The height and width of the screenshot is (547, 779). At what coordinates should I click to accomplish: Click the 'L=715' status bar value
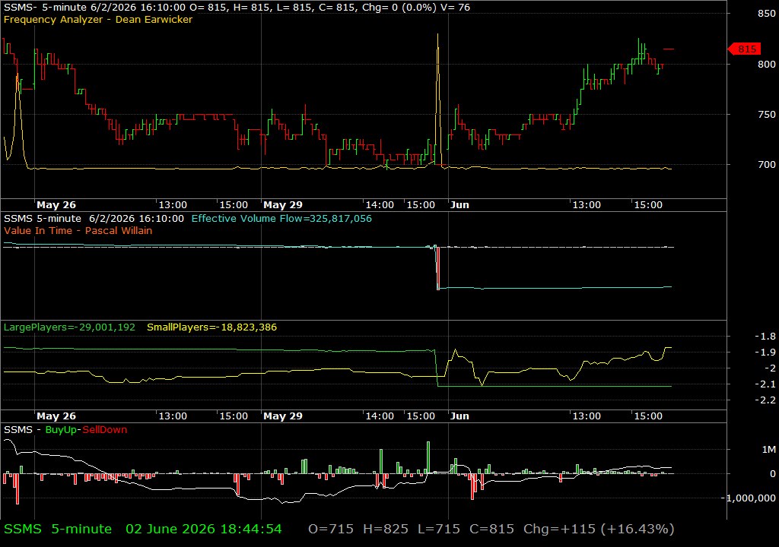(439, 529)
